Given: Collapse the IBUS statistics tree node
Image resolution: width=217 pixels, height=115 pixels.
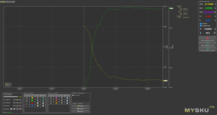Looking at the screenshot, I should pos(177,12).
